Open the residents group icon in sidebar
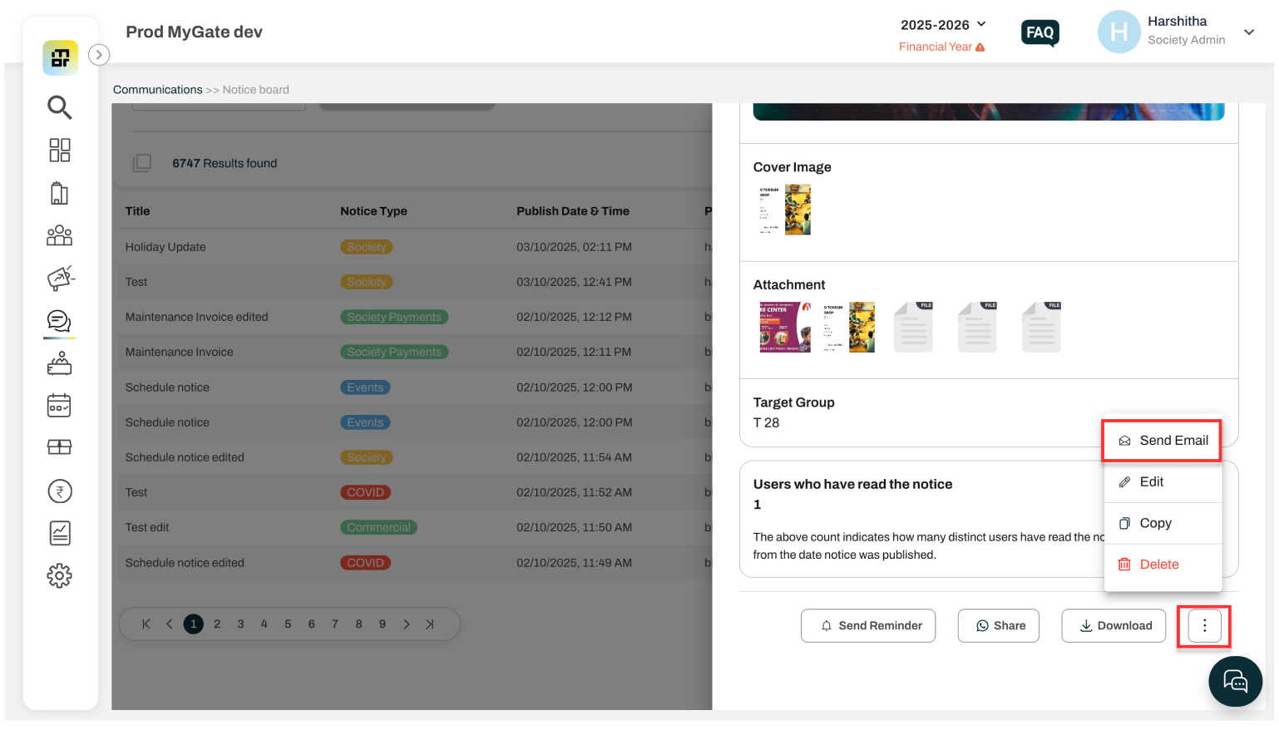 tap(59, 235)
